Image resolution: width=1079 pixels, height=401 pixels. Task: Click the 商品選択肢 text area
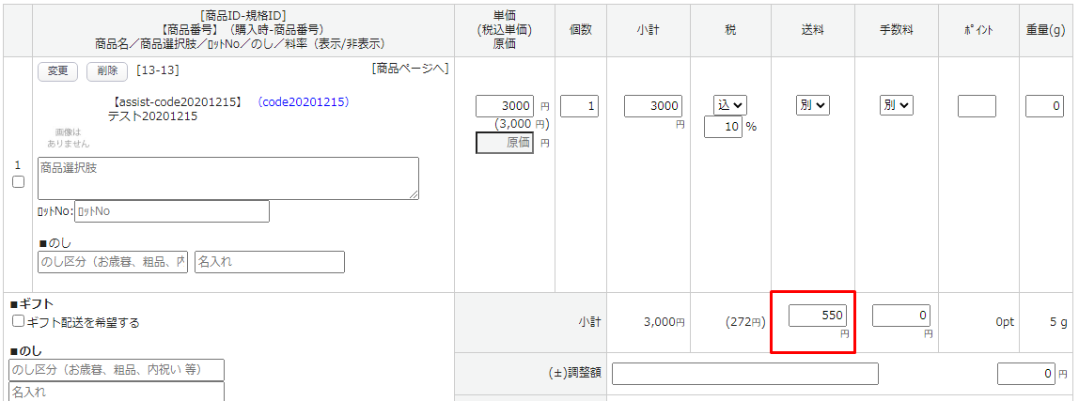pos(227,177)
